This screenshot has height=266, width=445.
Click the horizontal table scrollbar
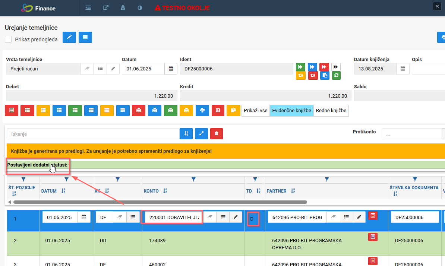click(x=160, y=202)
